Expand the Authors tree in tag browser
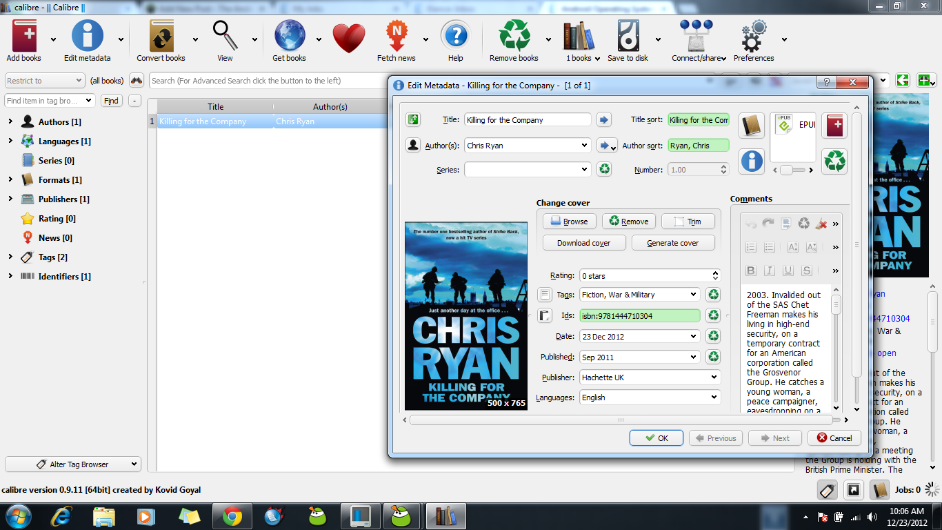 click(x=10, y=122)
